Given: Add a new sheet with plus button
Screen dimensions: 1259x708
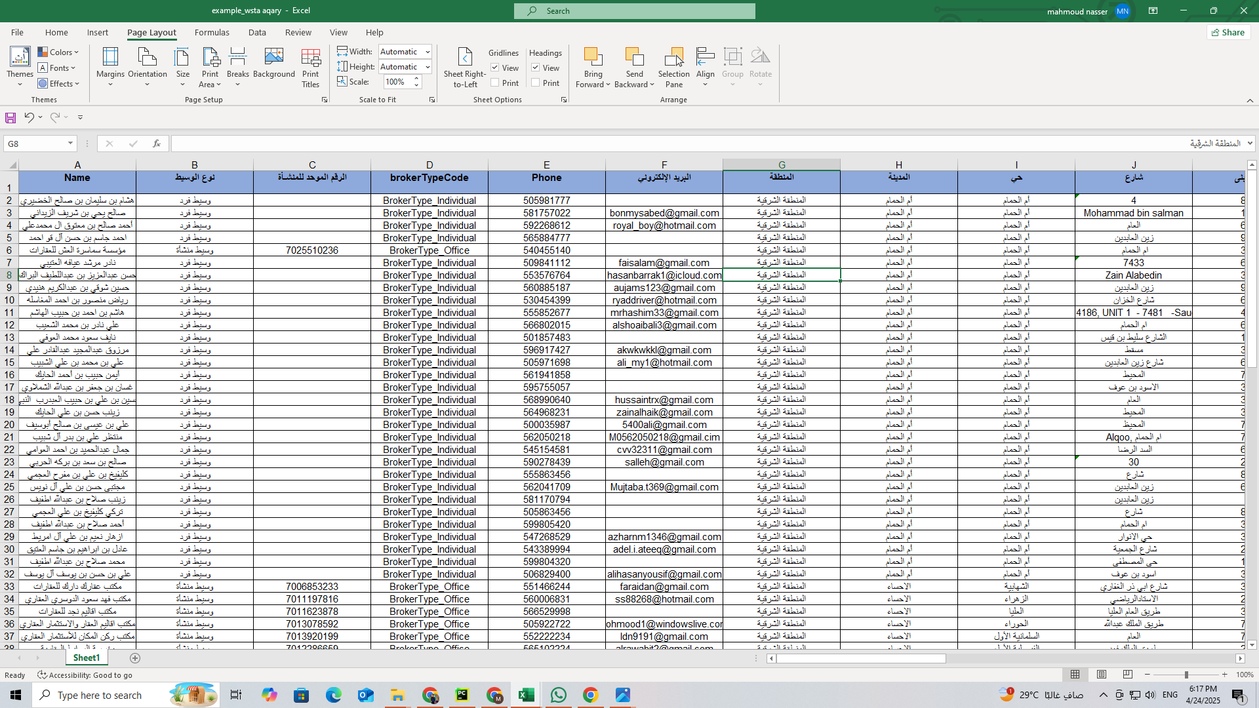Looking at the screenshot, I should point(135,658).
